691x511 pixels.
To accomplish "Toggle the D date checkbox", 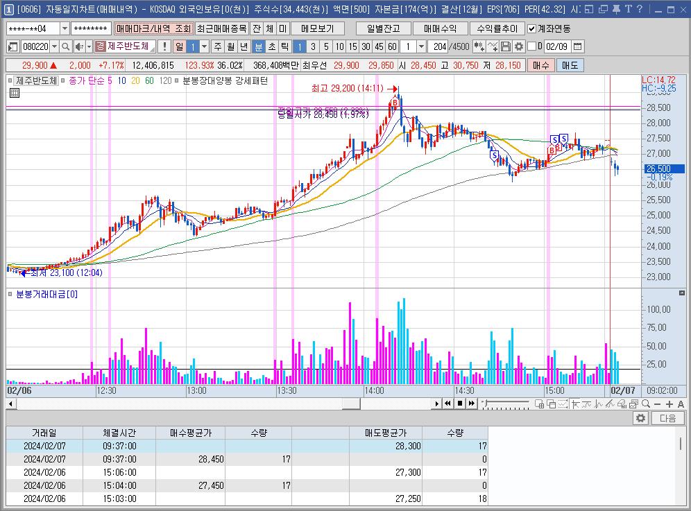I will [x=532, y=46].
